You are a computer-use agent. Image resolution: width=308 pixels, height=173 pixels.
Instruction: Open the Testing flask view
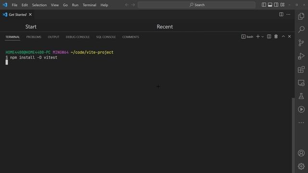(x=301, y=96)
